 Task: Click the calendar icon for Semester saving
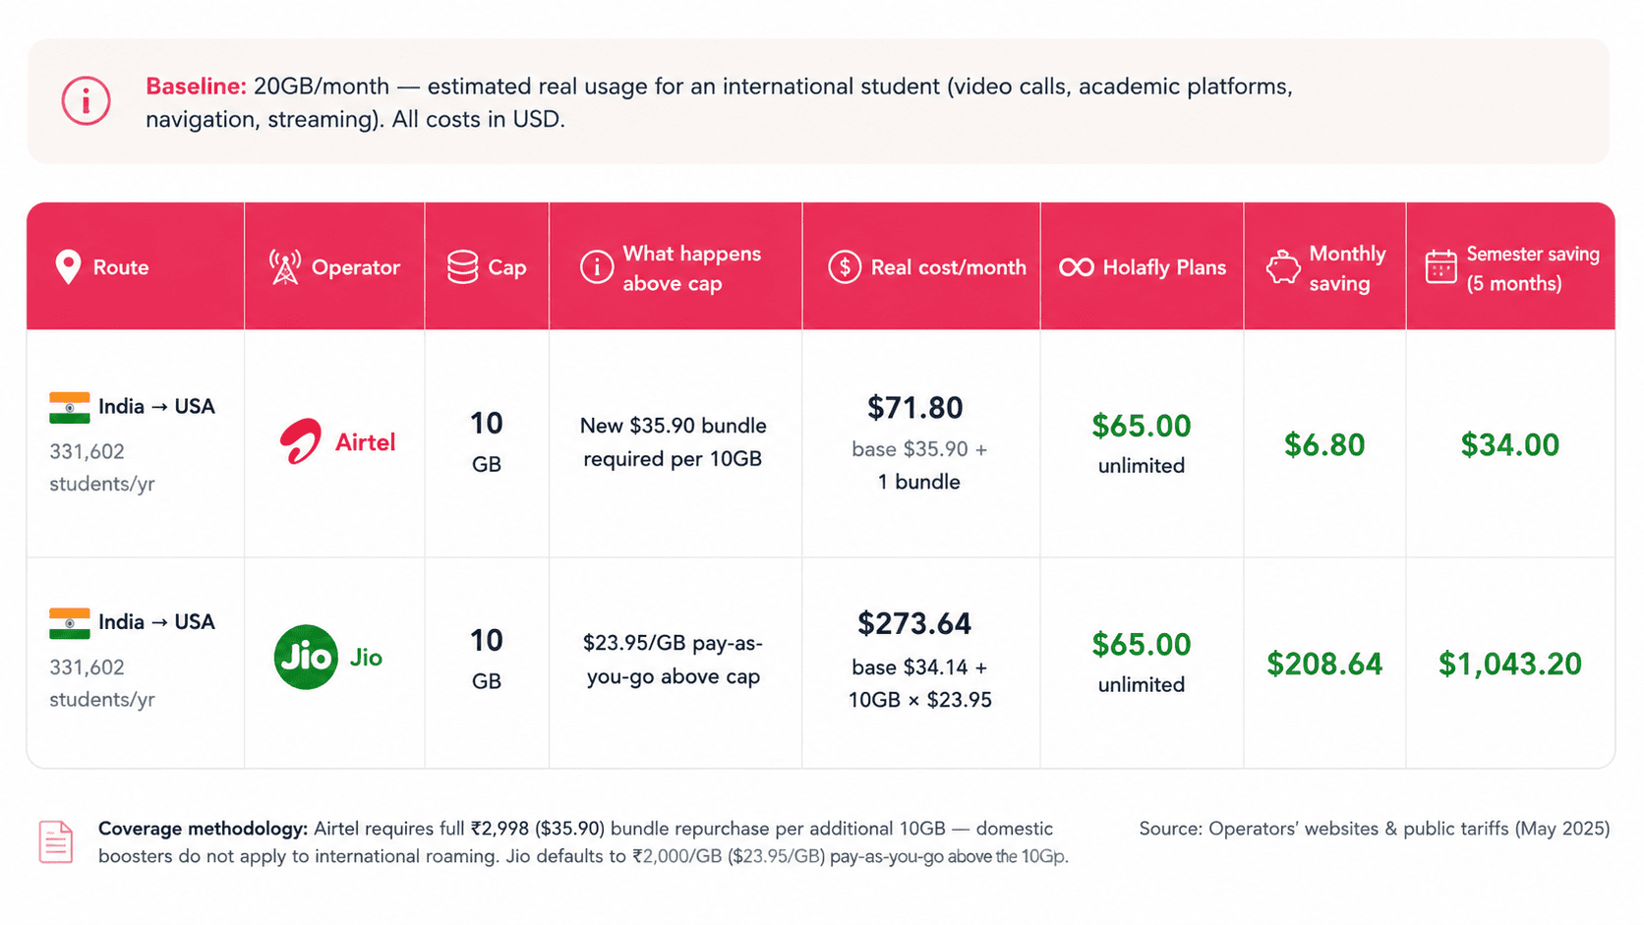(x=1441, y=267)
